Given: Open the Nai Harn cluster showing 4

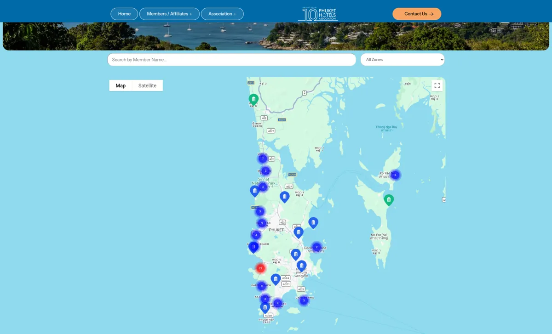Looking at the screenshot, I should (x=277, y=303).
